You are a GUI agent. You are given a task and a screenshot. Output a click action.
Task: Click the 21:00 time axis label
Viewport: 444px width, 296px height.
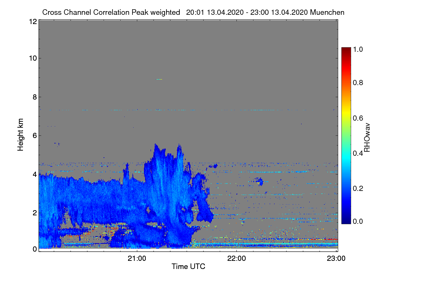[137, 258]
